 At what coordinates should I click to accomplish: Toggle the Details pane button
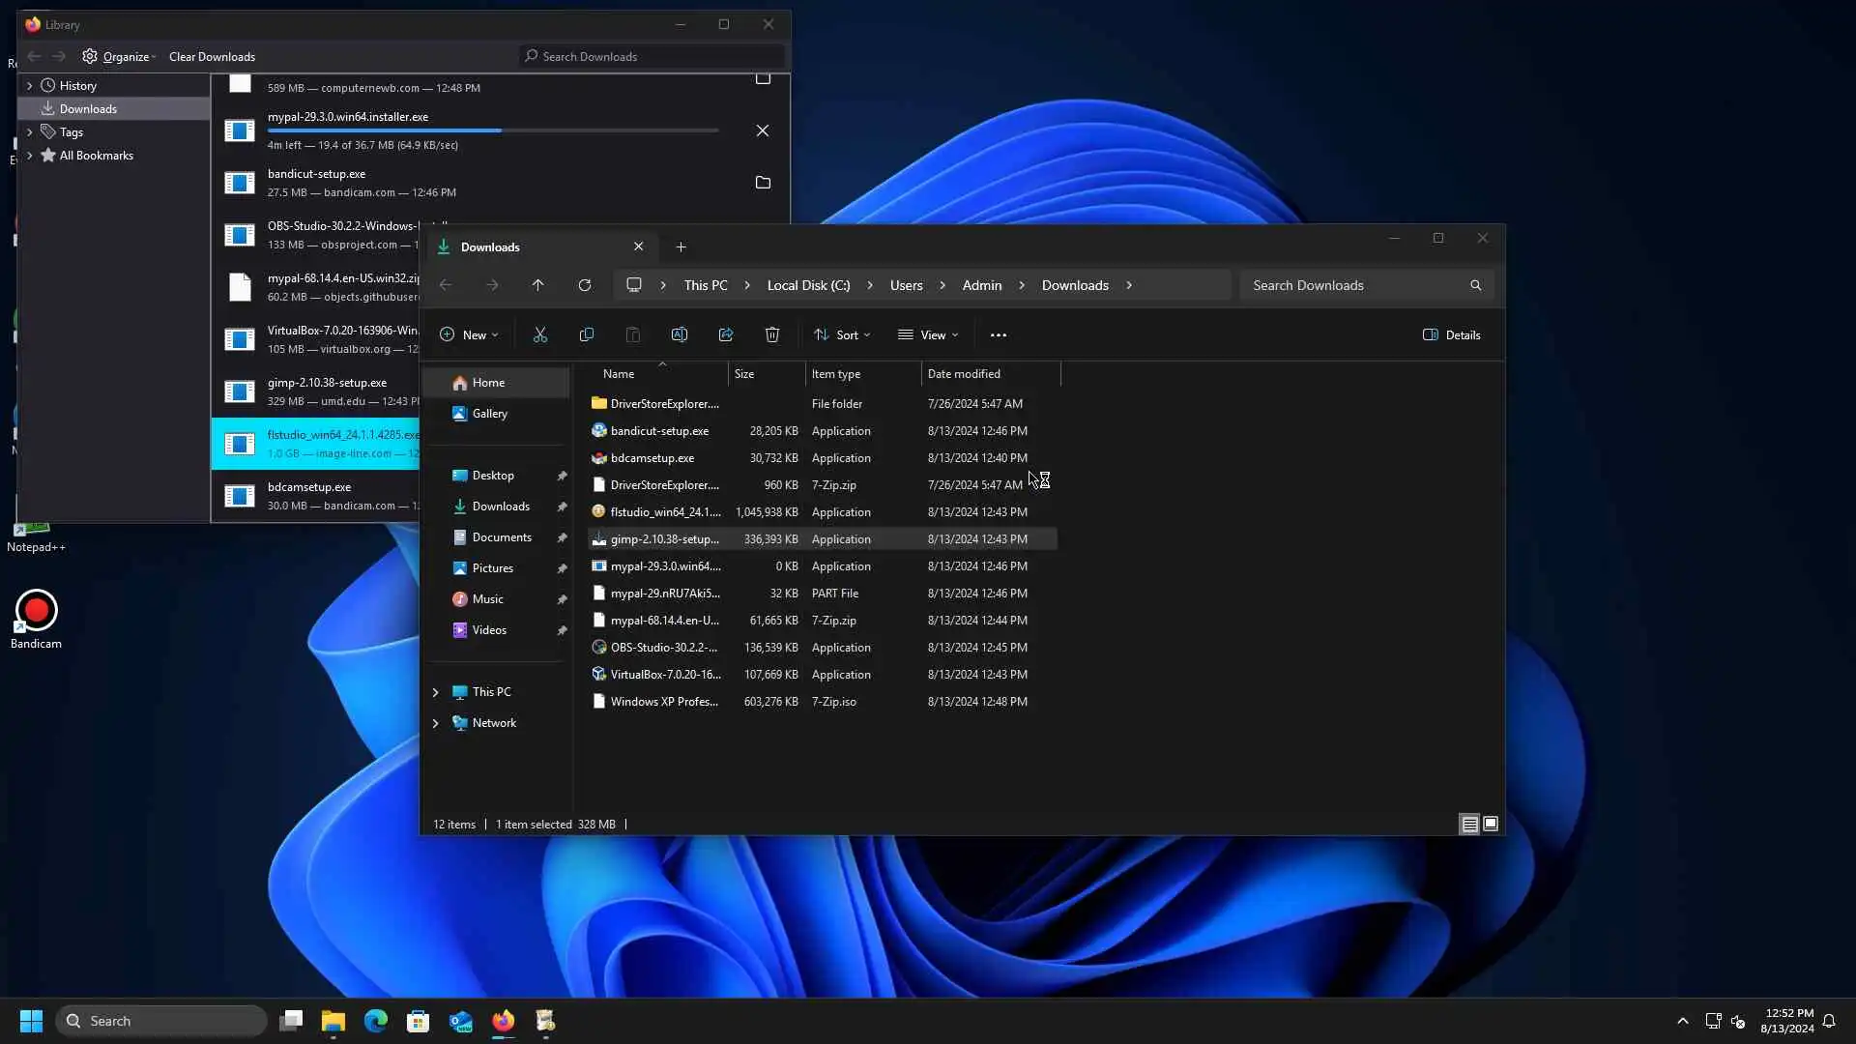(x=1452, y=334)
